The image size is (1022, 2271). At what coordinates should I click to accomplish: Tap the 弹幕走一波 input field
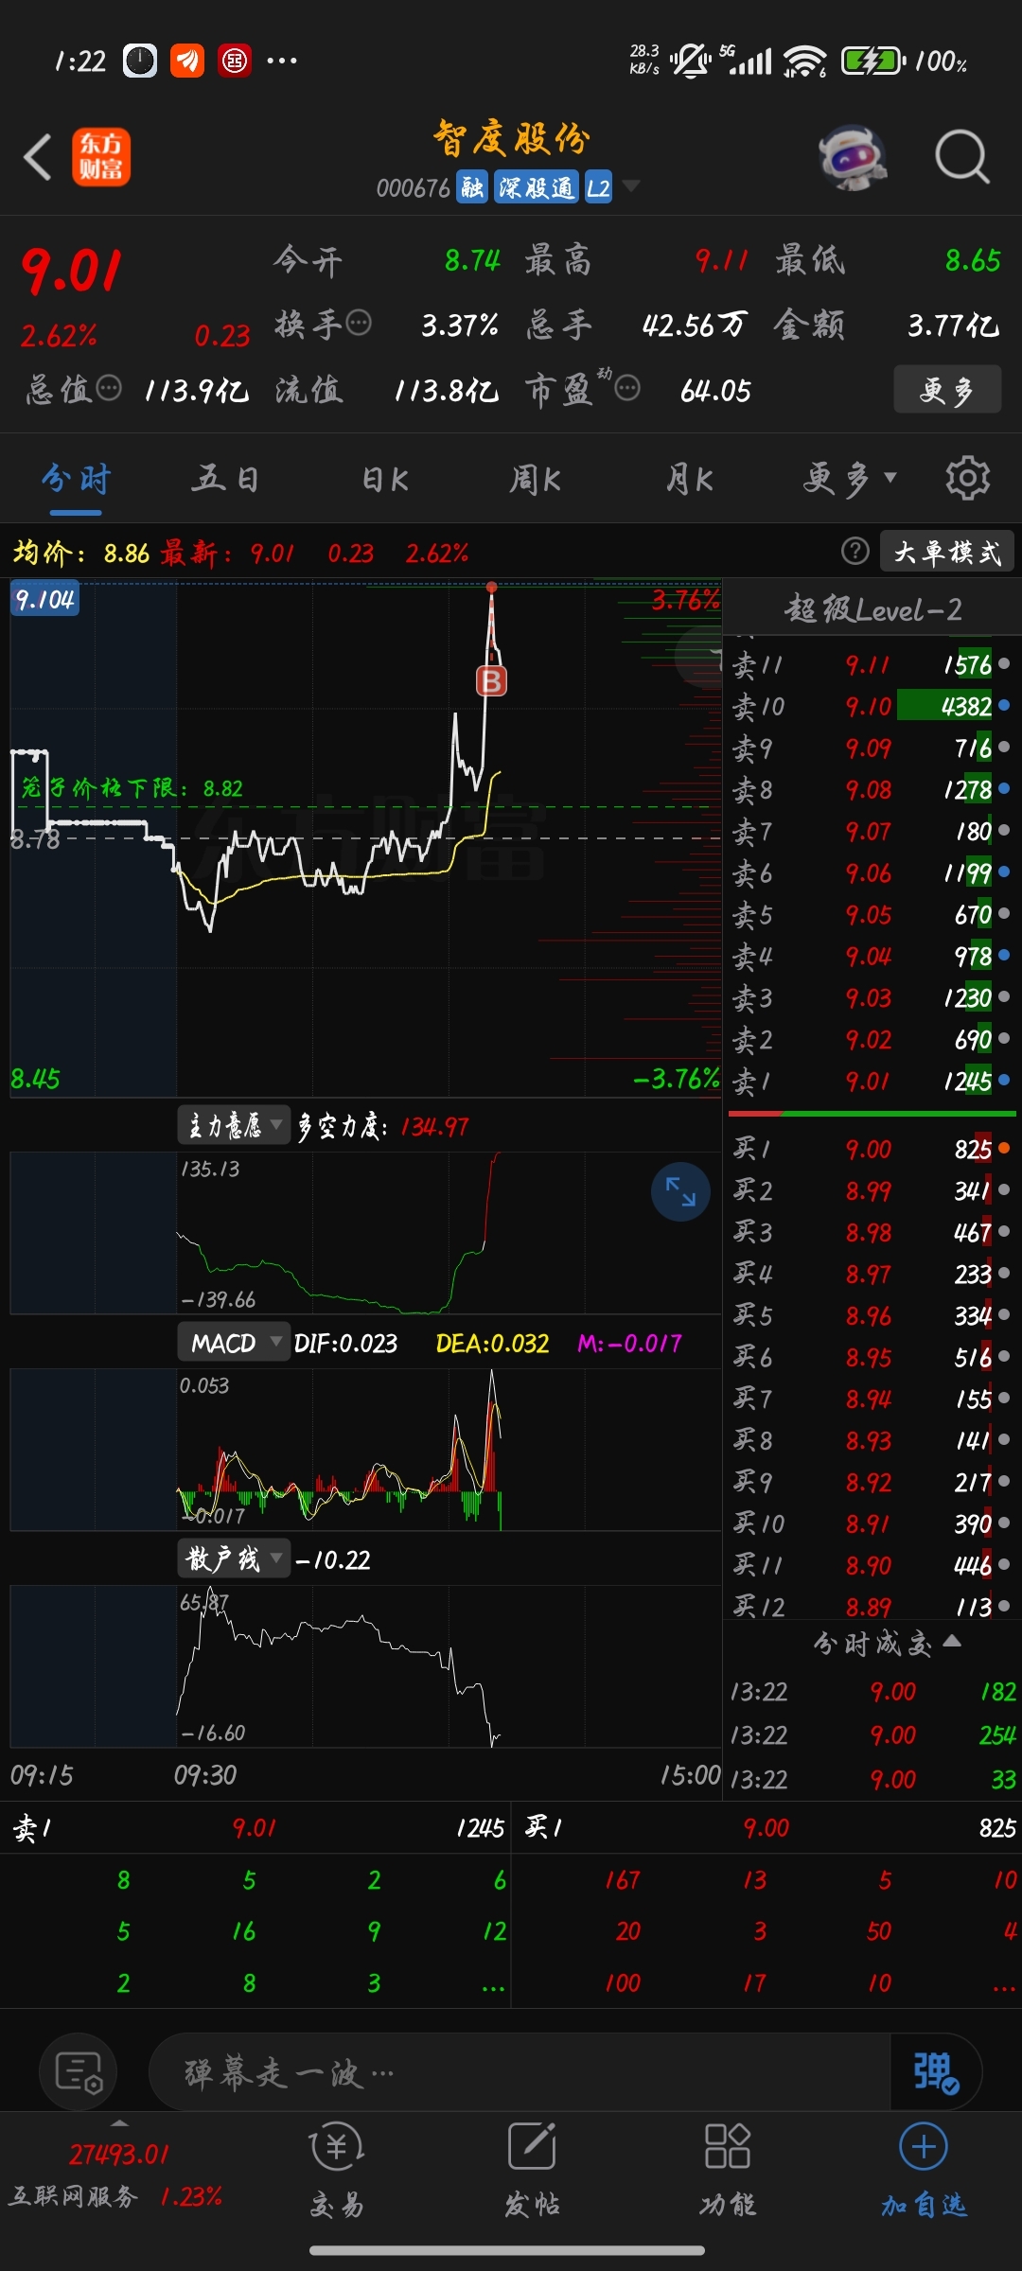520,2072
